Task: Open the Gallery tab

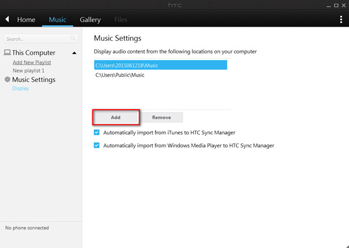Action: click(x=90, y=20)
